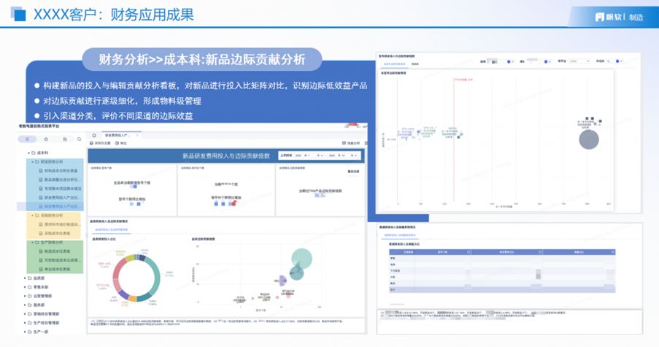Click the folder icon of 生产财务分析
The image size is (659, 347).
[x=37, y=243]
